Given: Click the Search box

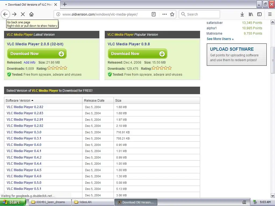Looking at the screenshot, I should [200, 14].
